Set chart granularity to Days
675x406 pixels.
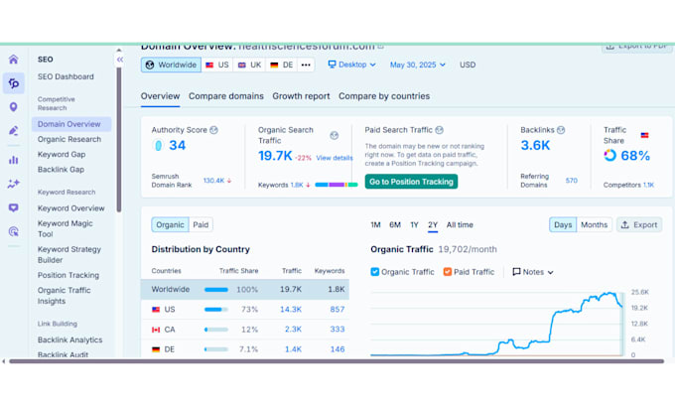click(x=563, y=224)
